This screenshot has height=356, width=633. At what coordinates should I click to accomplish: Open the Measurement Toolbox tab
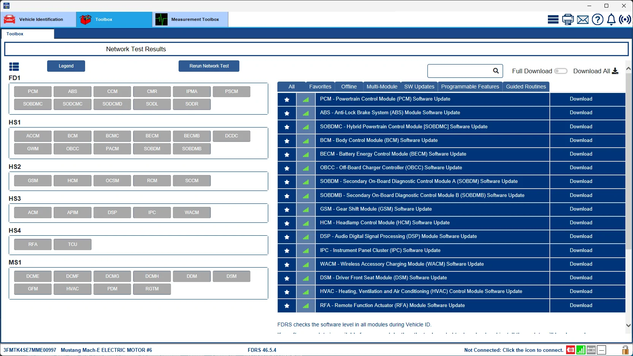190,19
